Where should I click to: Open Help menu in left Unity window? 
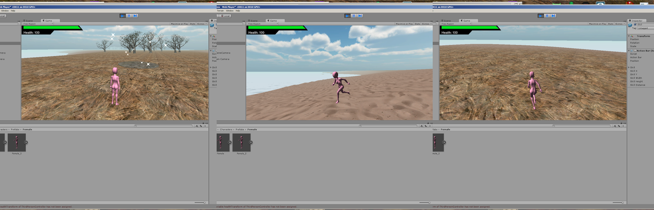pyautogui.click(x=13, y=11)
